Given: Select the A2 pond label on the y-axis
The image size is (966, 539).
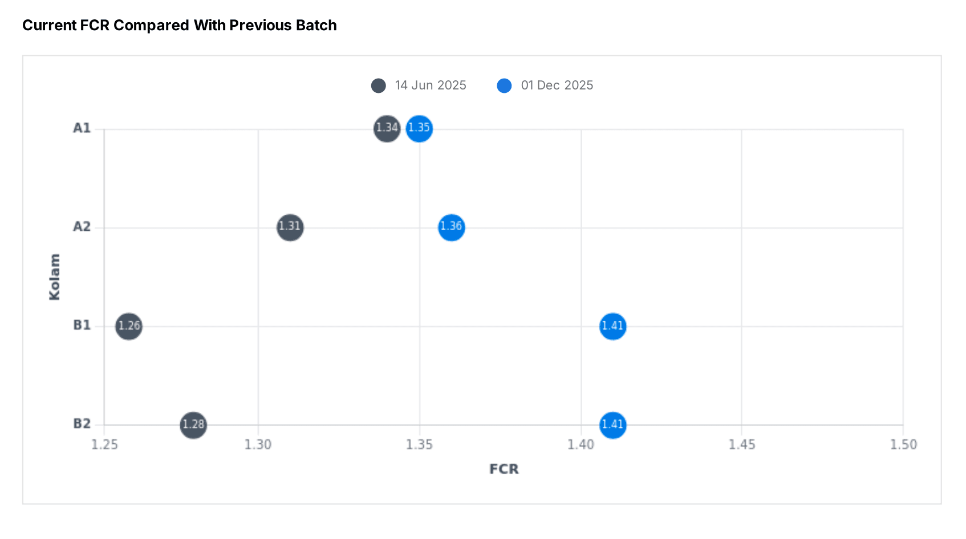Looking at the screenshot, I should (82, 227).
